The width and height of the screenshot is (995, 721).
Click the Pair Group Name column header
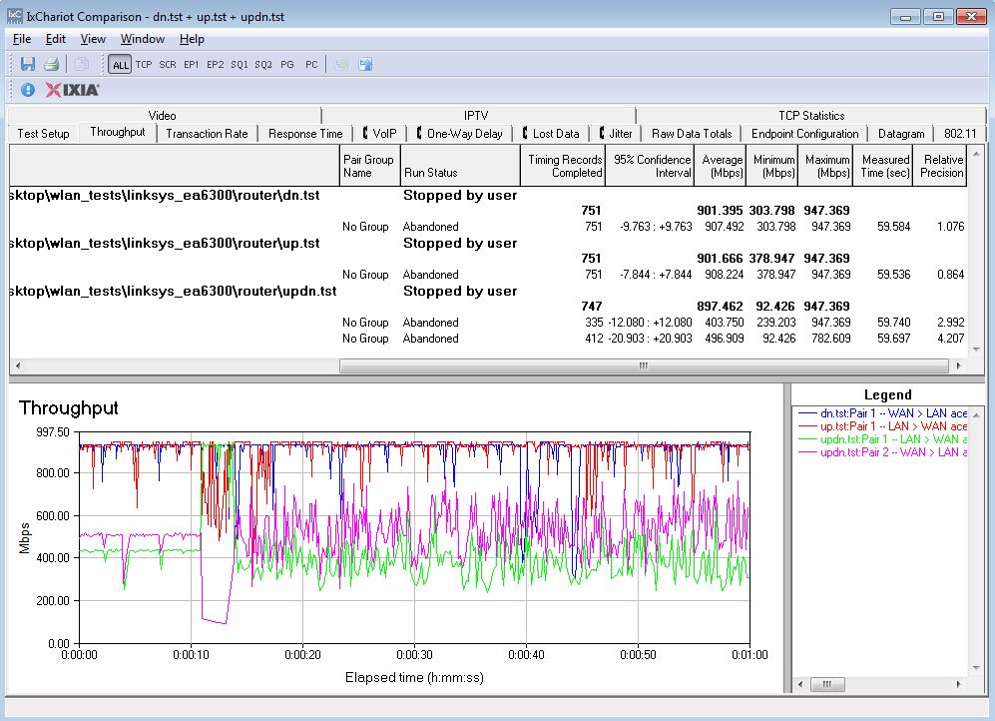coord(368,166)
